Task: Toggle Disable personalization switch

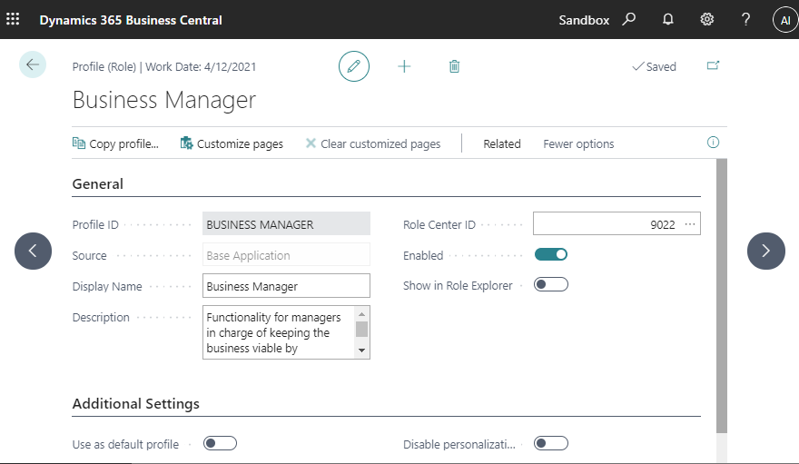Action: coord(551,443)
